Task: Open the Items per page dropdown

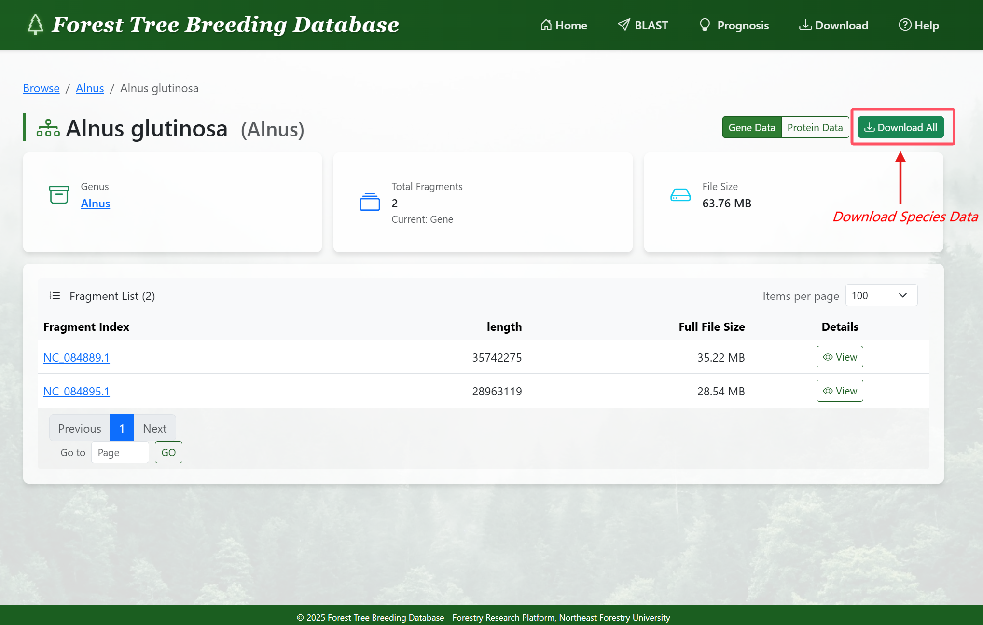Action: click(881, 295)
